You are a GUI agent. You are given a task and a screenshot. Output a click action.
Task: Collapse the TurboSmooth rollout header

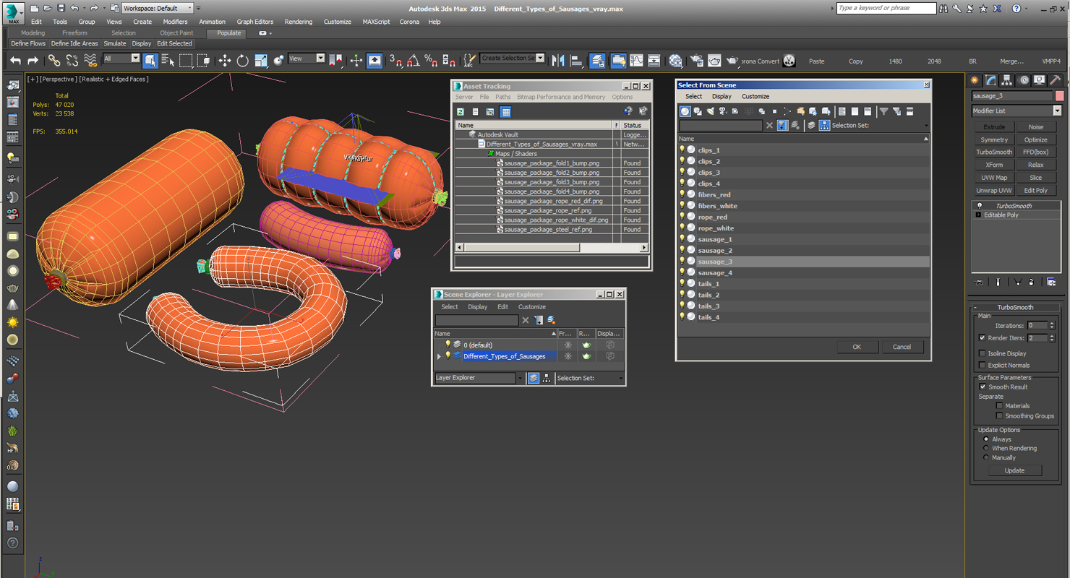click(x=1016, y=307)
